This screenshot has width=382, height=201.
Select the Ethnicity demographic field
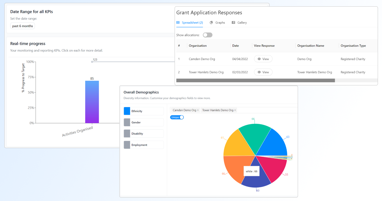click(144, 111)
